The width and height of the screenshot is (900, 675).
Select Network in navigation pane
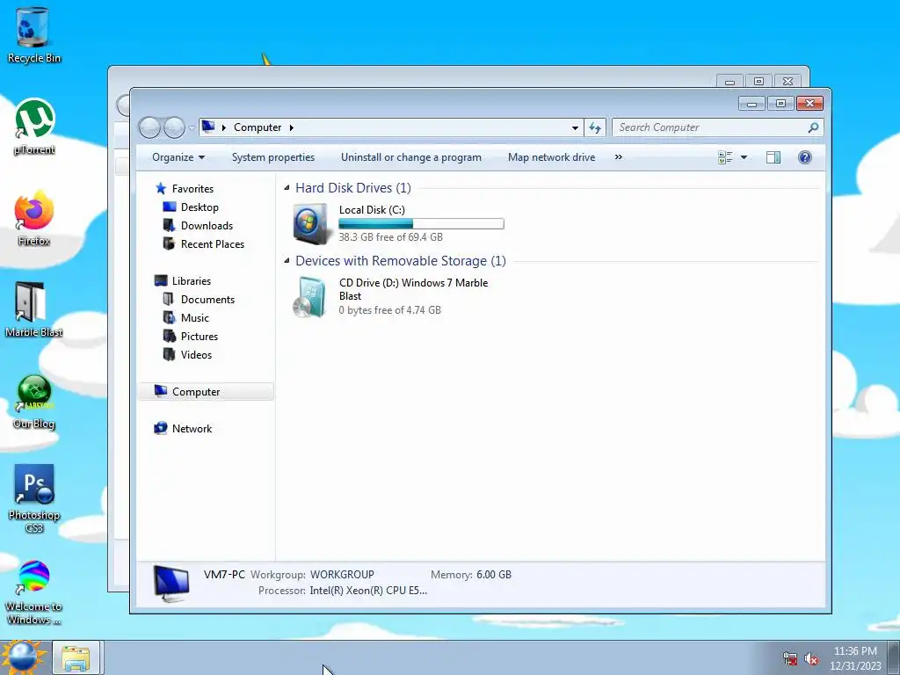tap(192, 429)
